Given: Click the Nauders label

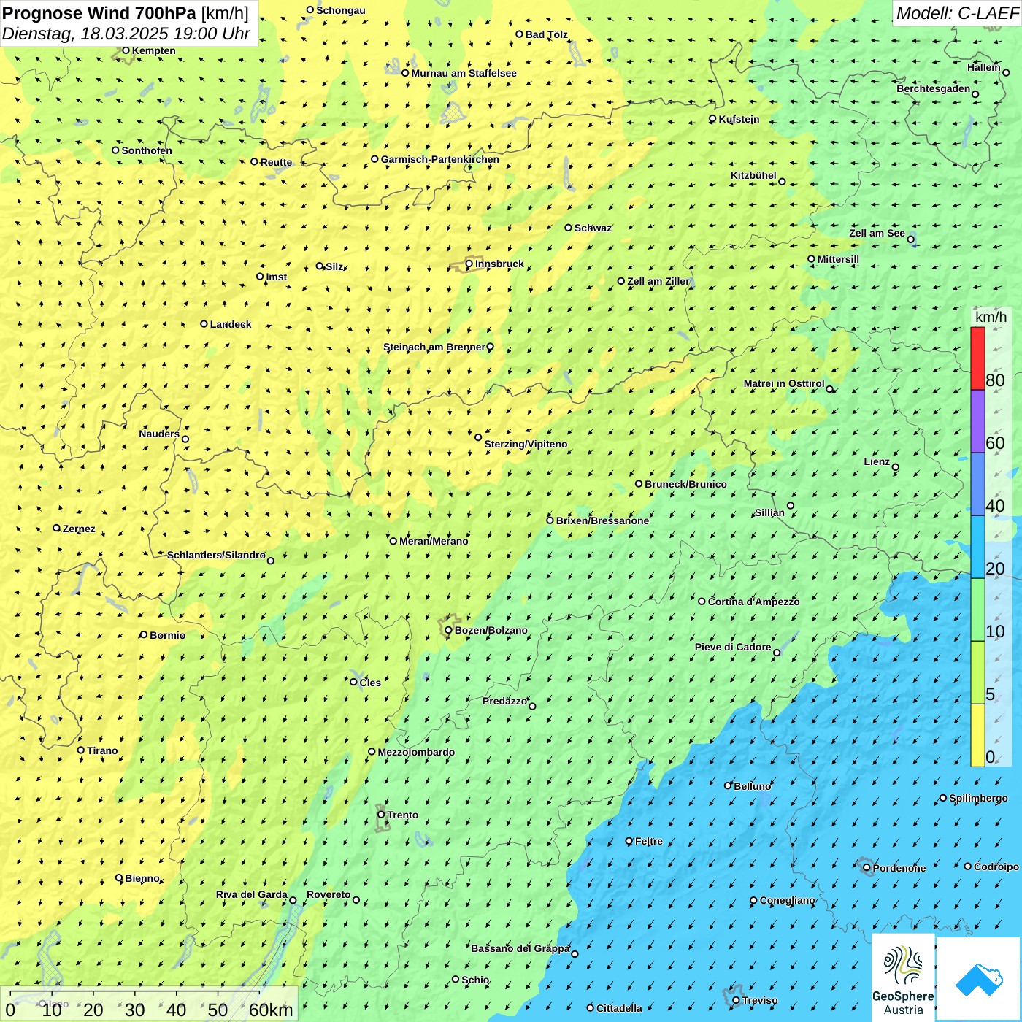Looking at the screenshot, I should point(159,434).
